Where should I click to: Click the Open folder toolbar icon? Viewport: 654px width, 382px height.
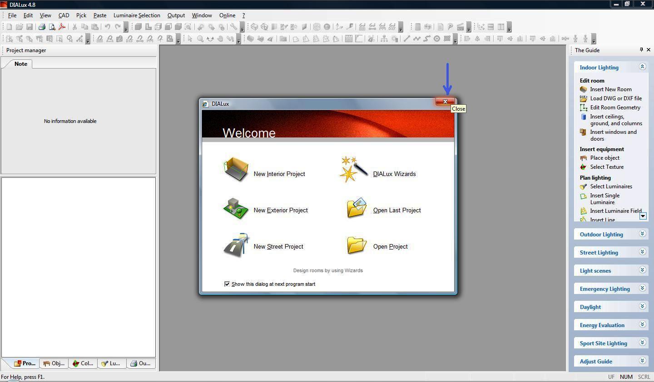click(x=20, y=27)
